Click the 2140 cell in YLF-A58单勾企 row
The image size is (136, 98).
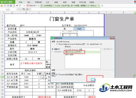[79, 90]
